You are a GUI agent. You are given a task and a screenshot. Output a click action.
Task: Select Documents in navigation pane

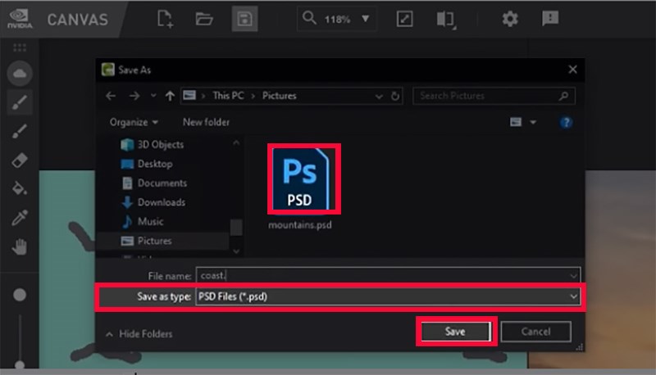point(154,183)
